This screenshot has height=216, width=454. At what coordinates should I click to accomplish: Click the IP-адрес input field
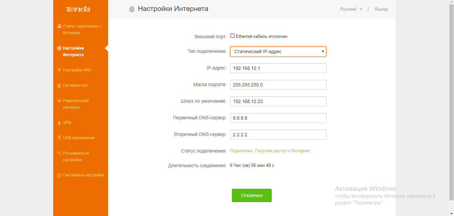[278, 68]
